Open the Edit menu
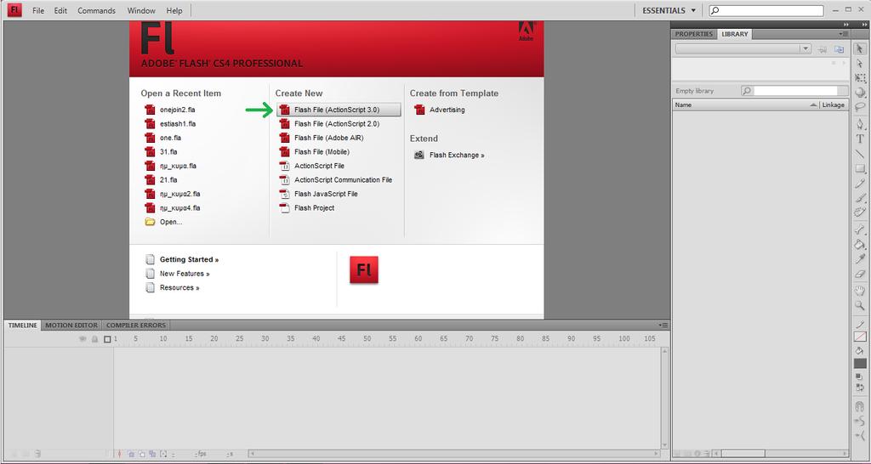Screen dimensions: 871x464 (x=60, y=10)
